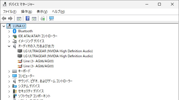Click the Back arrow toolbar icon
Image resolution: width=179 pixels, height=100 pixels.
click(4, 18)
